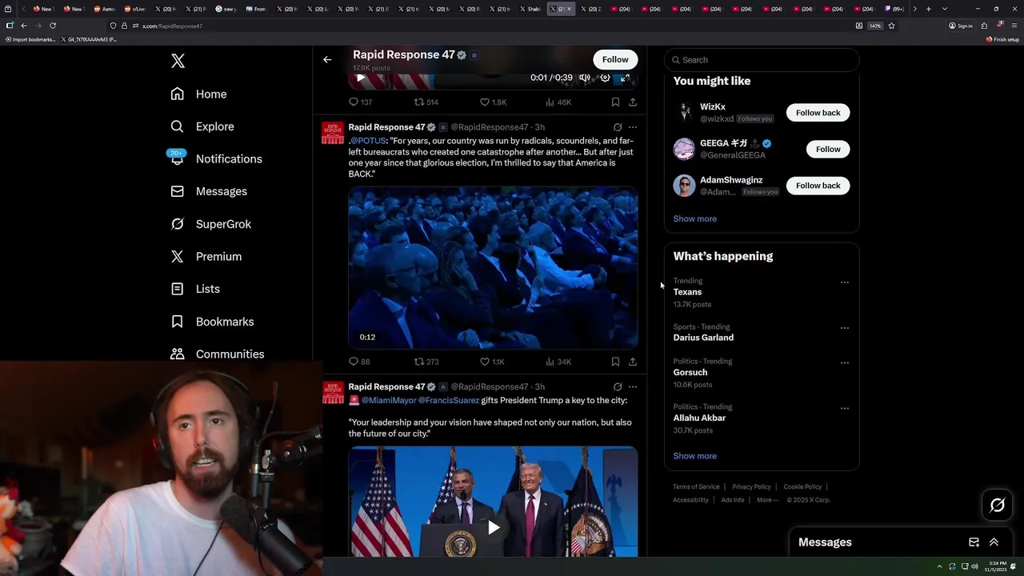
Task: Open Notifications from the sidebar
Action: [215, 158]
